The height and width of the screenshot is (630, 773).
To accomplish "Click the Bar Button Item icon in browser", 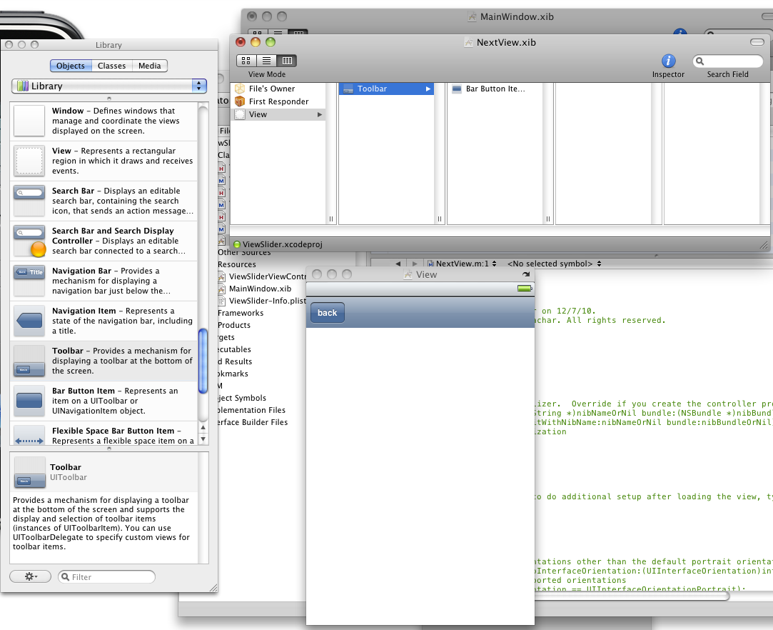I will [457, 89].
